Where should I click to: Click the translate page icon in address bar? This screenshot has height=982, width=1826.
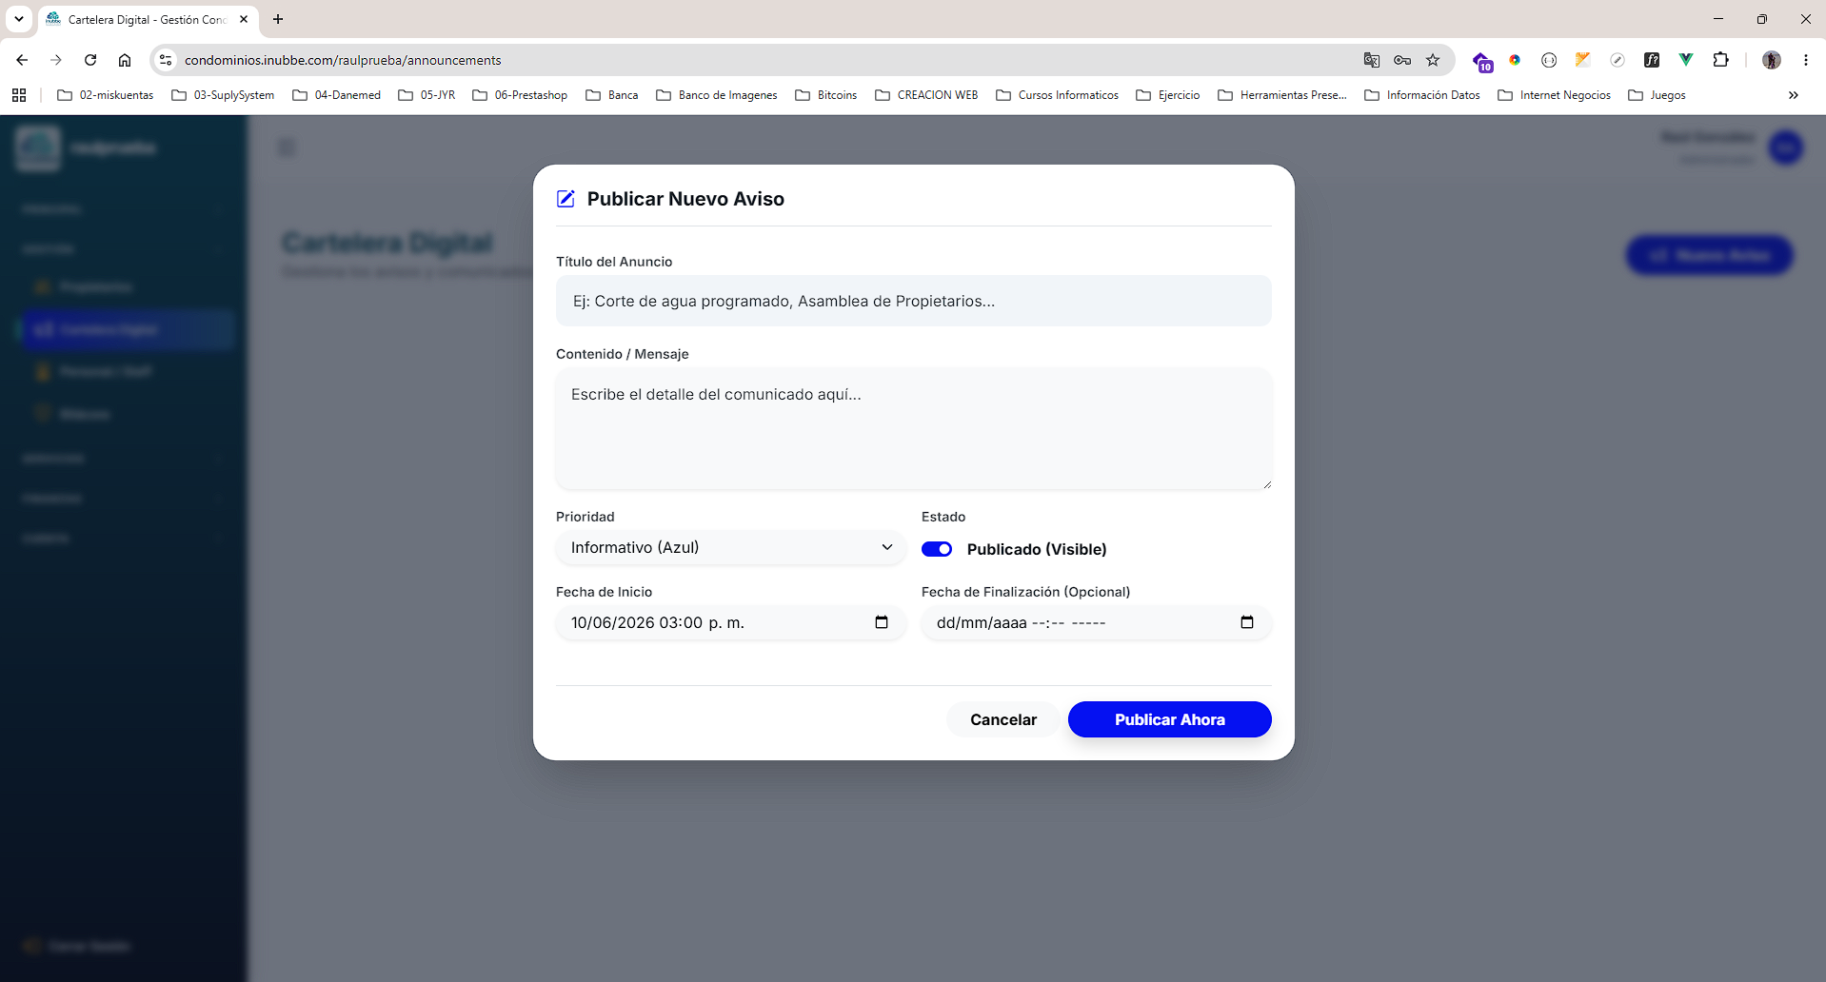click(1372, 60)
